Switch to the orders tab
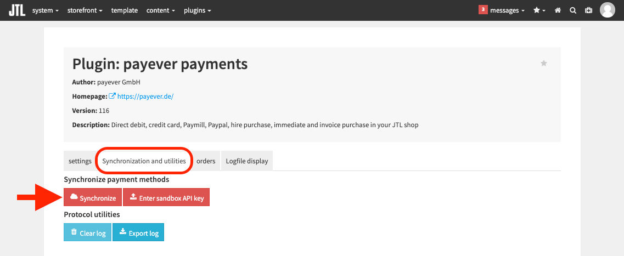Screen dimensions: 624x256 (x=206, y=161)
